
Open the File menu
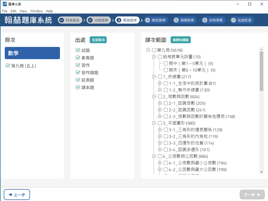(x=5, y=11)
